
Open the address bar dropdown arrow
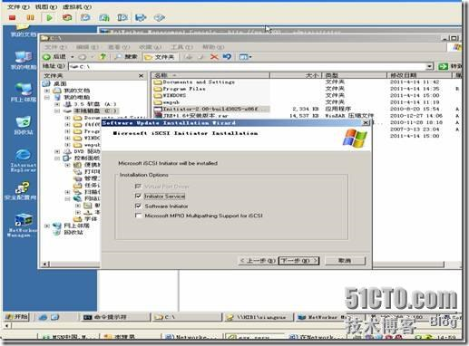point(429,66)
